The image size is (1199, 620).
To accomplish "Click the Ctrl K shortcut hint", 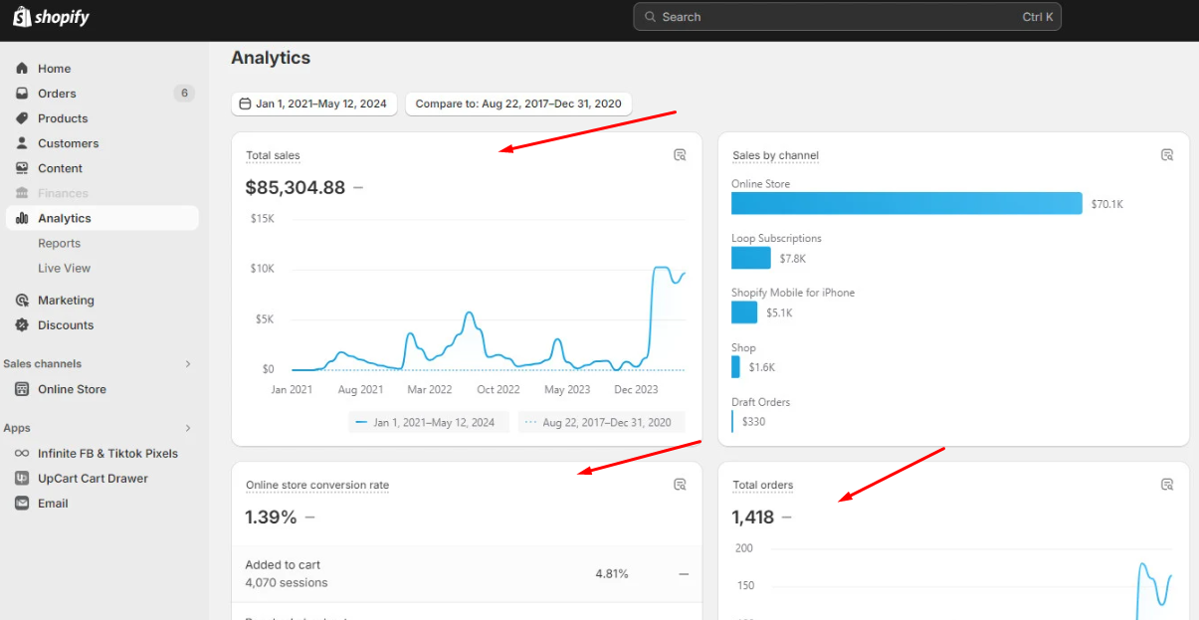I will 1038,17.
